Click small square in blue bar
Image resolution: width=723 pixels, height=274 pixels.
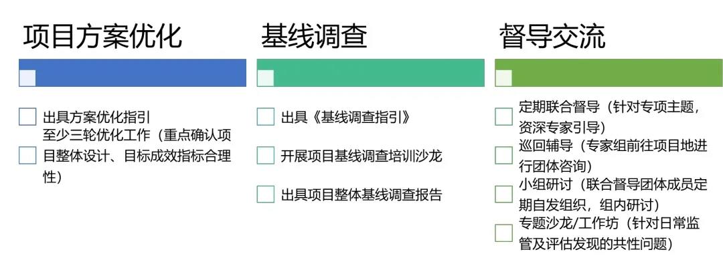(27, 78)
